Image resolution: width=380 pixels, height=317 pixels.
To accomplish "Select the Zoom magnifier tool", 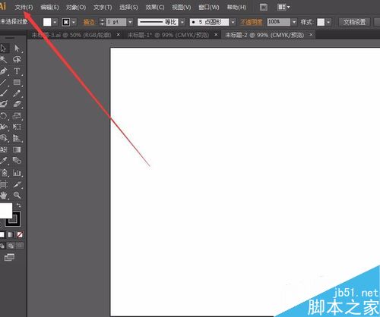I will coord(17,195).
